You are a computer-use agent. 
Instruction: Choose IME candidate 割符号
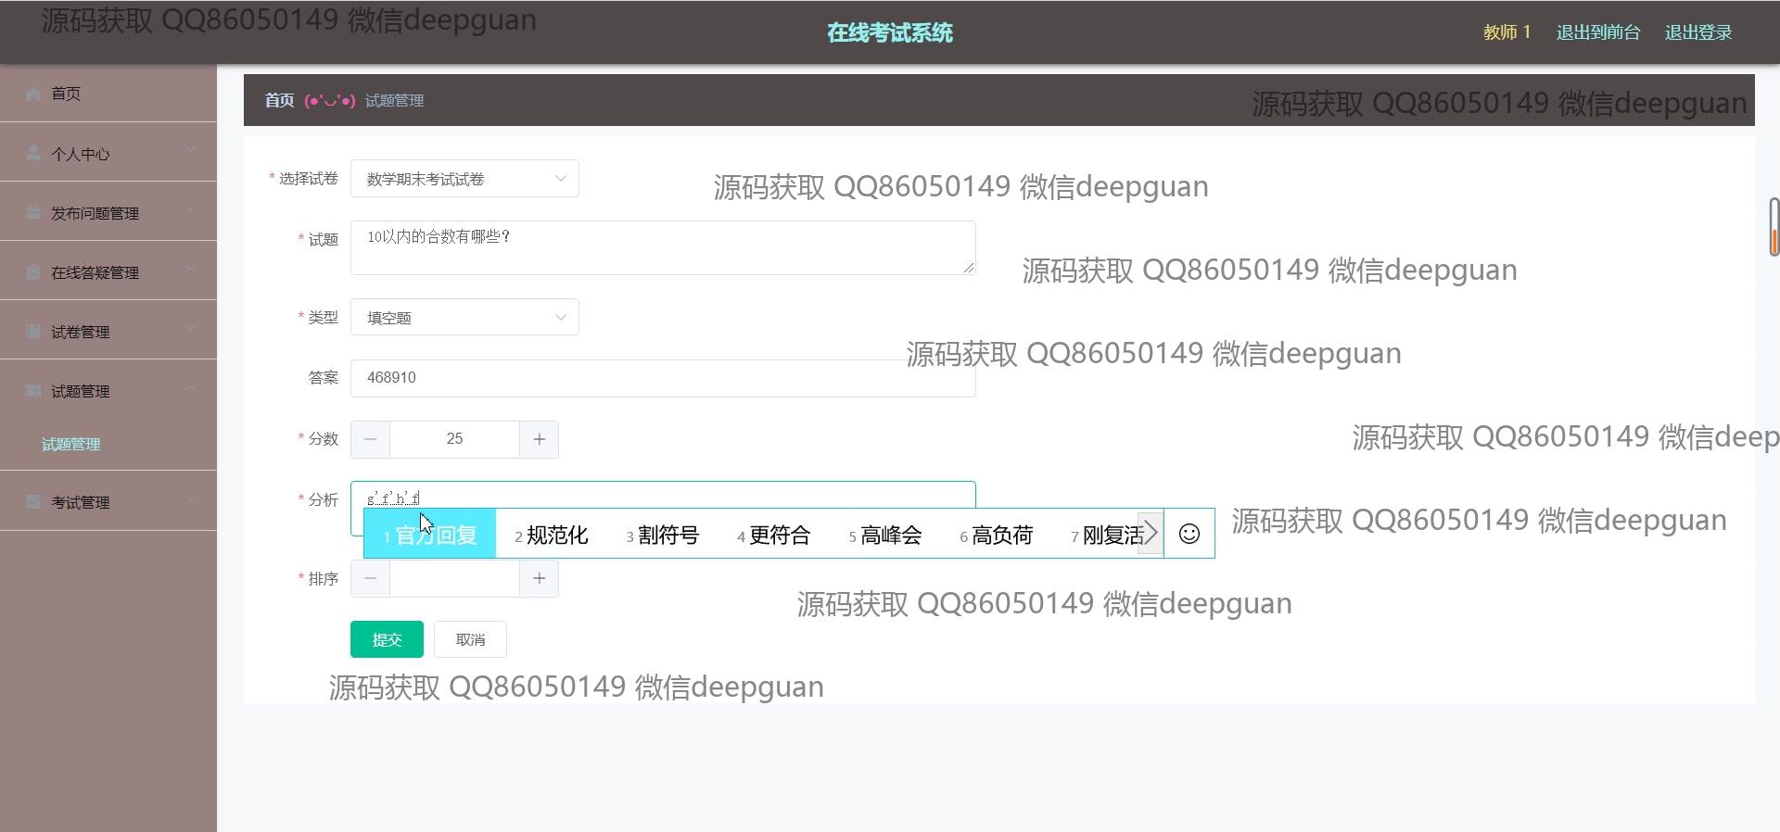(x=663, y=535)
